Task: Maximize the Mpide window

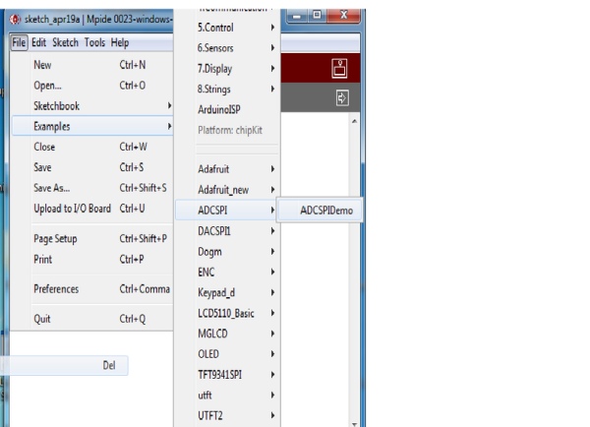Action: 318,16
